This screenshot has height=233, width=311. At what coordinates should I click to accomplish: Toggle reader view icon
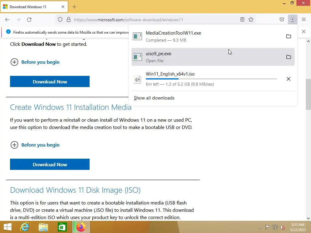pyautogui.click(x=242, y=19)
